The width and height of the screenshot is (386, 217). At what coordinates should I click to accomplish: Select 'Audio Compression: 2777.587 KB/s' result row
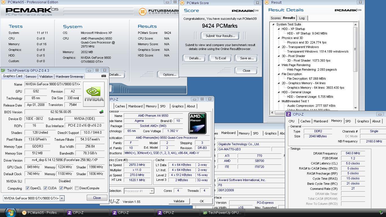coord(311,106)
